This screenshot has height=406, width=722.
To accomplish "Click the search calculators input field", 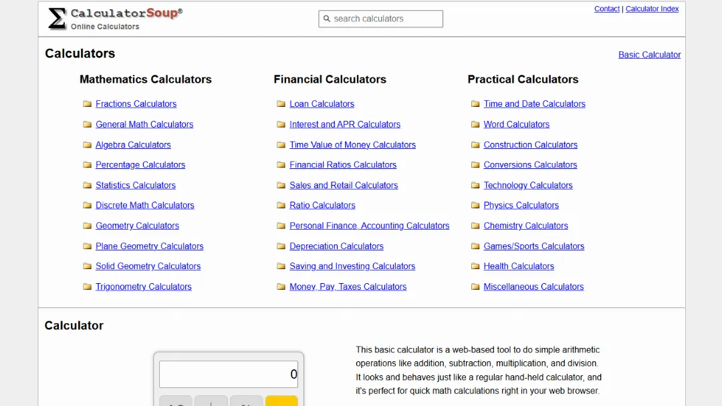I will pos(380,19).
